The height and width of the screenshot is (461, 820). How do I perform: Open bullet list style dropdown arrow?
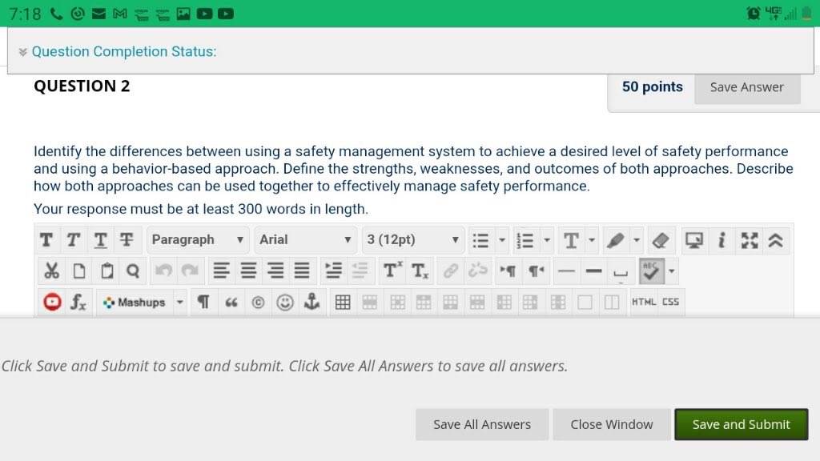pyautogui.click(x=502, y=240)
